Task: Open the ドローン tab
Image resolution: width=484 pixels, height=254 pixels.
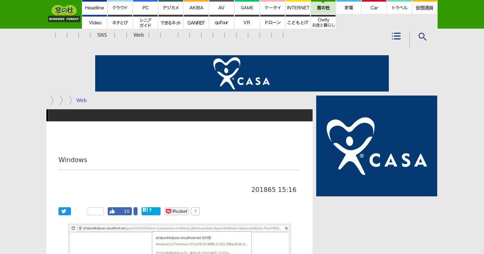Action: 272,22
